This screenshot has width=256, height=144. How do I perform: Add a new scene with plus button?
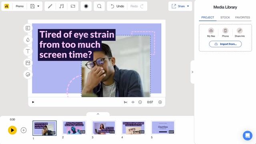pyautogui.click(x=24, y=130)
